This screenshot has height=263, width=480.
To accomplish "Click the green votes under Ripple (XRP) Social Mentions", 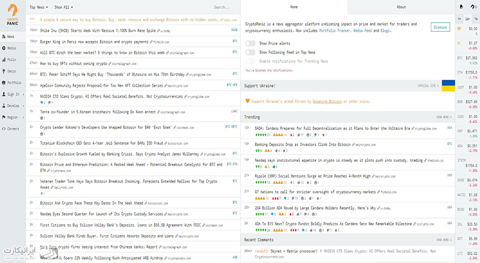I will [x=262, y=183].
